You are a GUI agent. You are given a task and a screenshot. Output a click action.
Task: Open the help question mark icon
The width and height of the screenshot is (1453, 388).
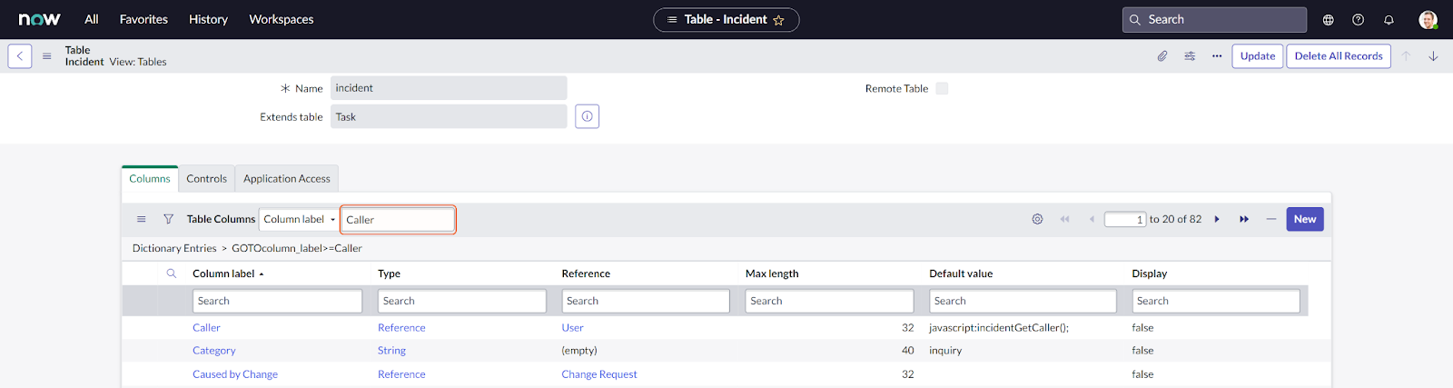point(1358,20)
